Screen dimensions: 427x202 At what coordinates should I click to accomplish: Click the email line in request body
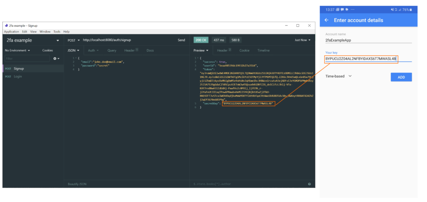103,62
